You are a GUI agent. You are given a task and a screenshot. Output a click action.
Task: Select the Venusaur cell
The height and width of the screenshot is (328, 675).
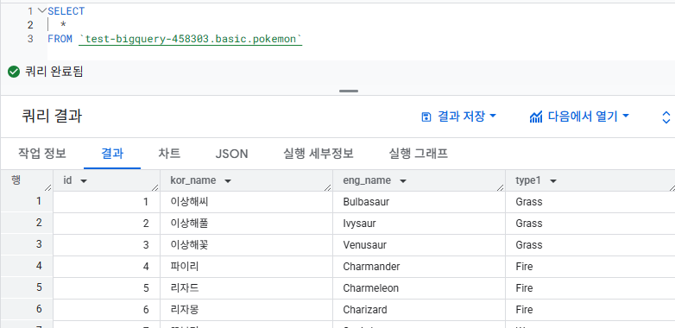[419, 245]
